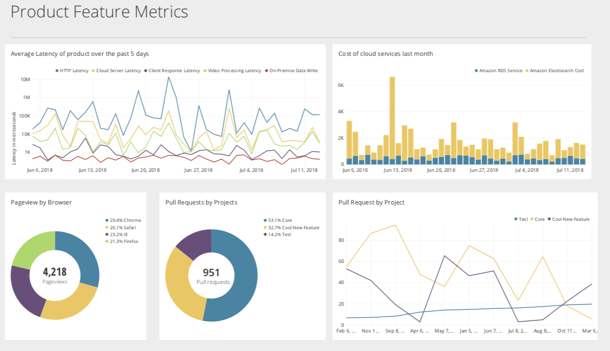Click the Chrome legend dot in Pageview chart
610x351 pixels.
coord(107,220)
